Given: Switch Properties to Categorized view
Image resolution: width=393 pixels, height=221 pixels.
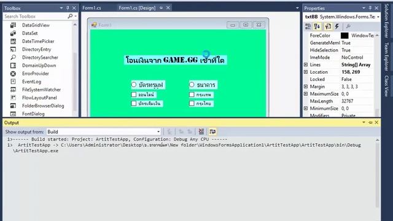Looking at the screenshot, I should 308,26.
